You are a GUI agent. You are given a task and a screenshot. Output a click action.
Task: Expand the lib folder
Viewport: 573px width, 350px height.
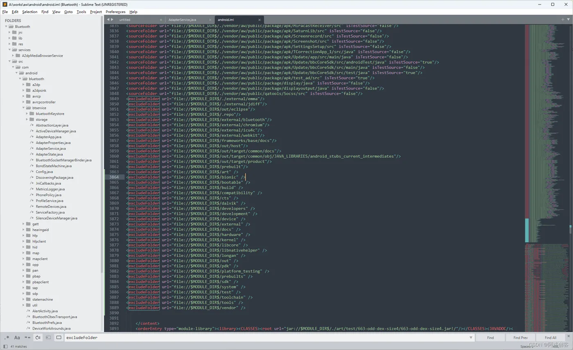pos(9,38)
